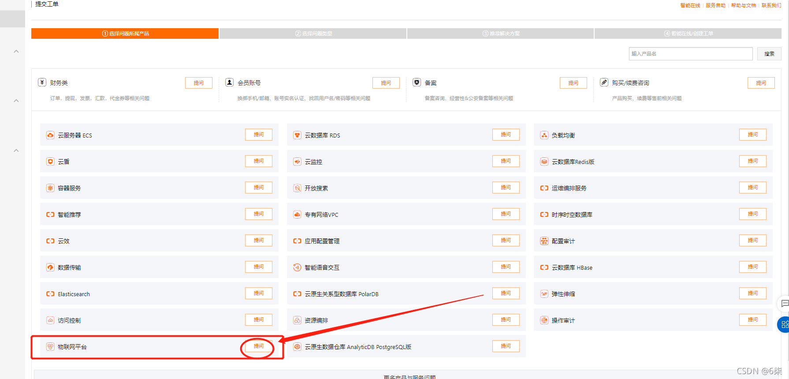The height and width of the screenshot is (379, 789).
Task: Click the 搜索 search button
Action: [769, 54]
